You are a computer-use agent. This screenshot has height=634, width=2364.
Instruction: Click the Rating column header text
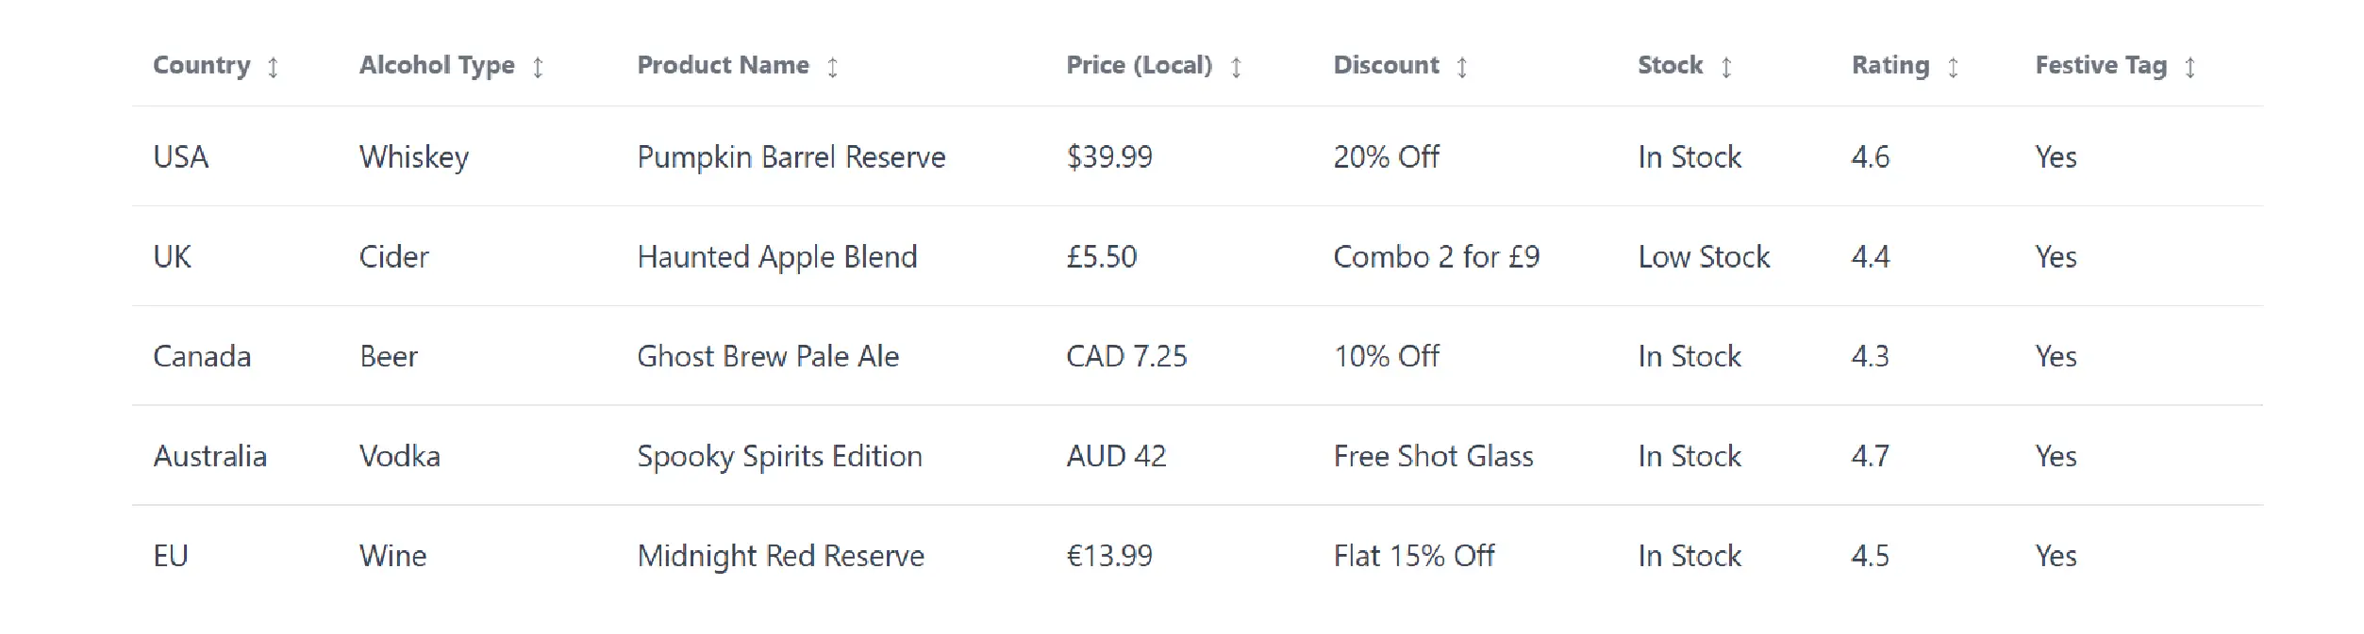(1890, 65)
